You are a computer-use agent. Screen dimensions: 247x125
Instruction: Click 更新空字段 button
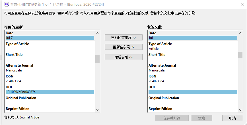point(124,47)
